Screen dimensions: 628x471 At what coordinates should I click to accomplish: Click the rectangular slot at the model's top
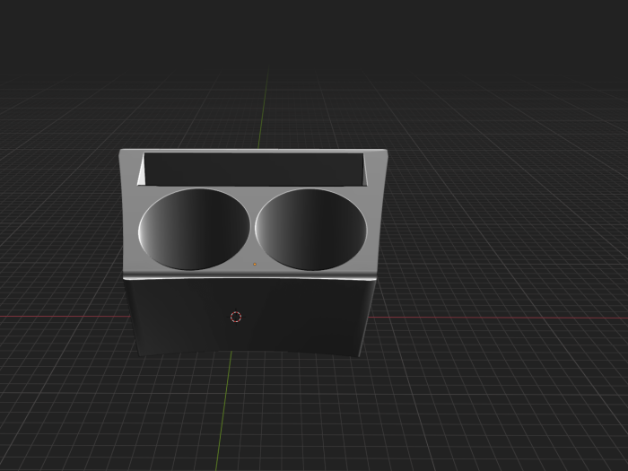(x=255, y=169)
